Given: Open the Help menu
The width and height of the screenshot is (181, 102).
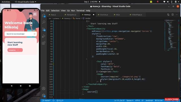Looking at the screenshot, I should [88, 10].
